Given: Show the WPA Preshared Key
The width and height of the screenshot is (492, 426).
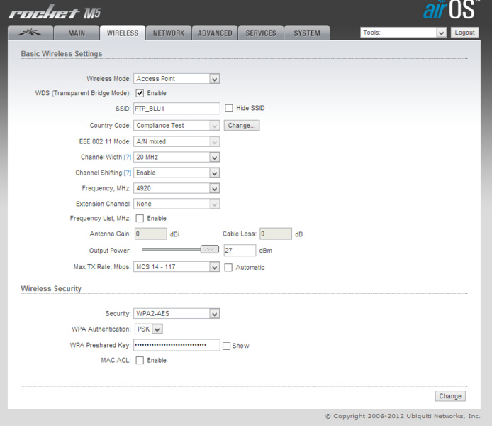Looking at the screenshot, I should click(x=226, y=346).
